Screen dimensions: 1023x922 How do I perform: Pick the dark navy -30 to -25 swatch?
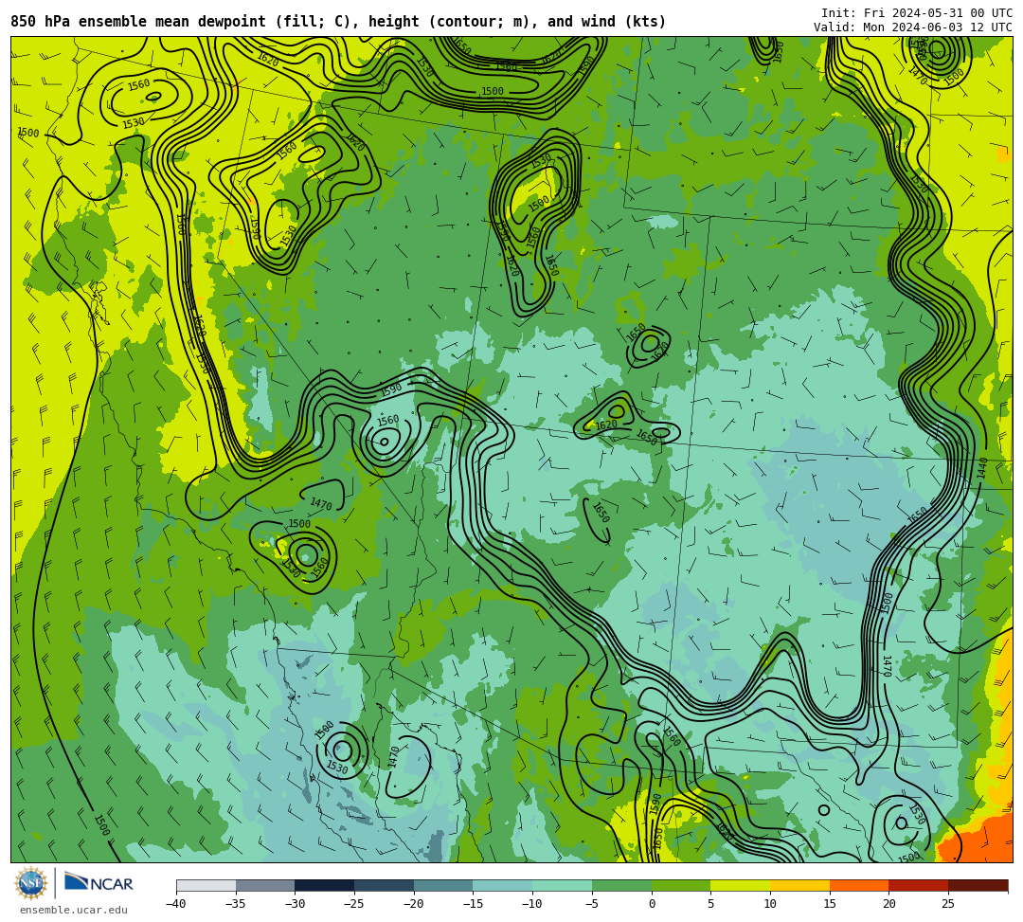(x=325, y=885)
